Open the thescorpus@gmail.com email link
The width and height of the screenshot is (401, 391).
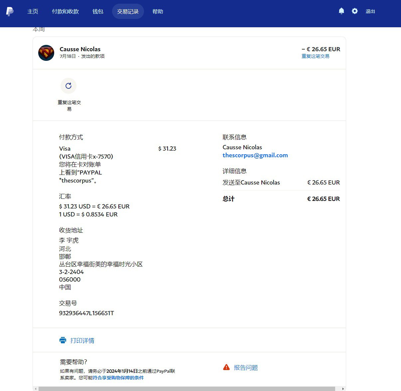point(255,155)
